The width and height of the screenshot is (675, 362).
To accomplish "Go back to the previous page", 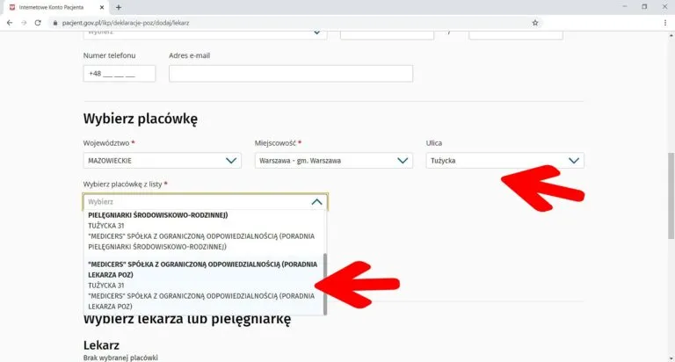I will pyautogui.click(x=10, y=23).
